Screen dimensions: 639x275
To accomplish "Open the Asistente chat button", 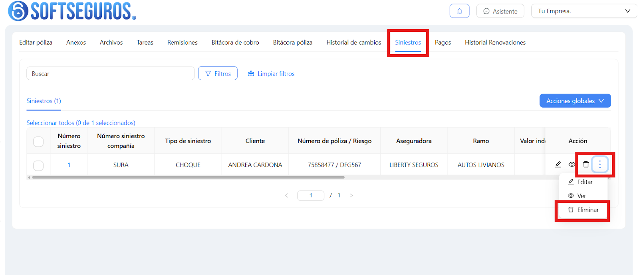I will (x=500, y=11).
